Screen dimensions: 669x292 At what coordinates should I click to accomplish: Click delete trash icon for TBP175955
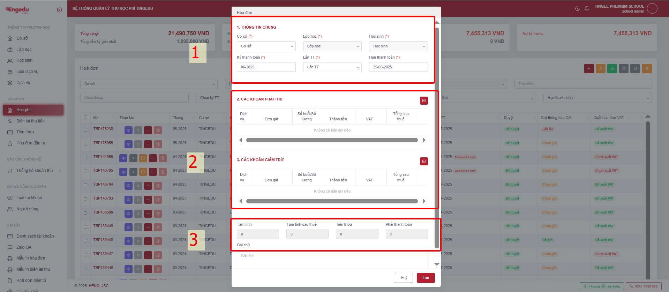[x=158, y=144]
